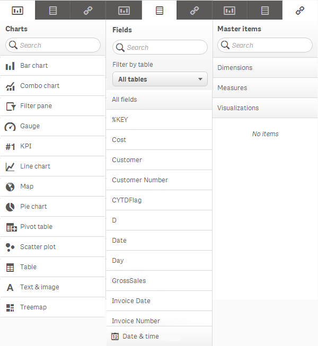Click the KPI #1 icon
This screenshot has width=318, height=346.
10,147
